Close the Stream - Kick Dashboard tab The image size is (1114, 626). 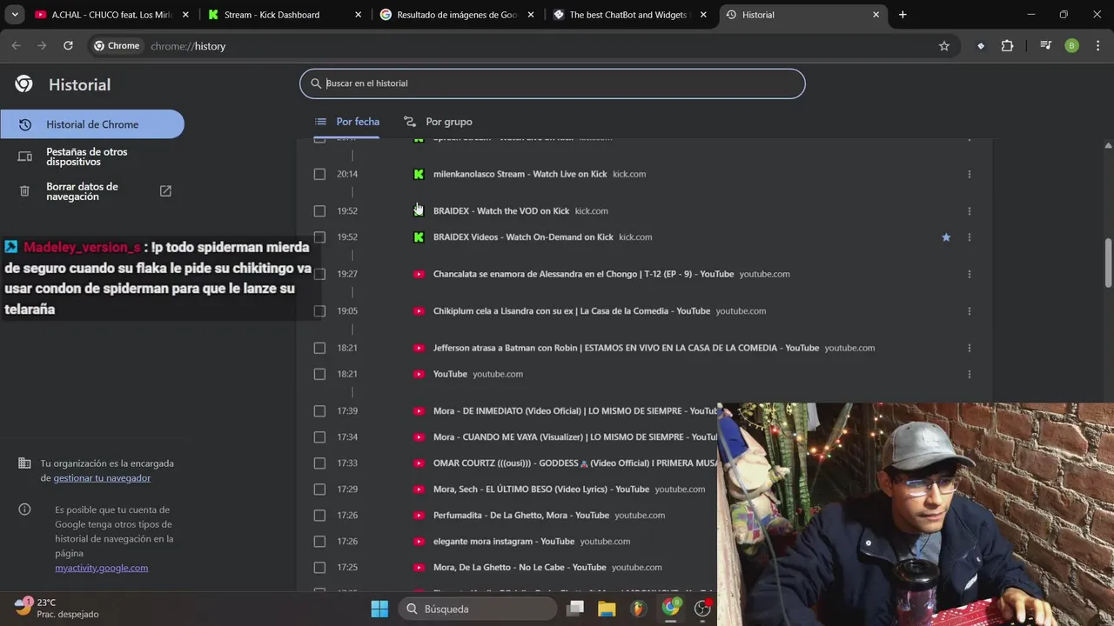tap(359, 15)
